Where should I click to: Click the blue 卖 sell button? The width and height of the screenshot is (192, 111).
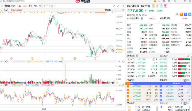tap(185, 14)
